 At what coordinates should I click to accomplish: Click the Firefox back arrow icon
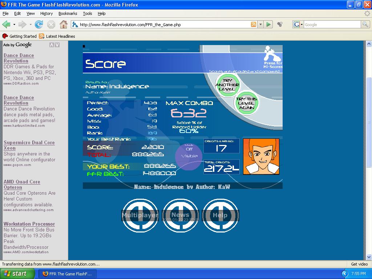7,24
